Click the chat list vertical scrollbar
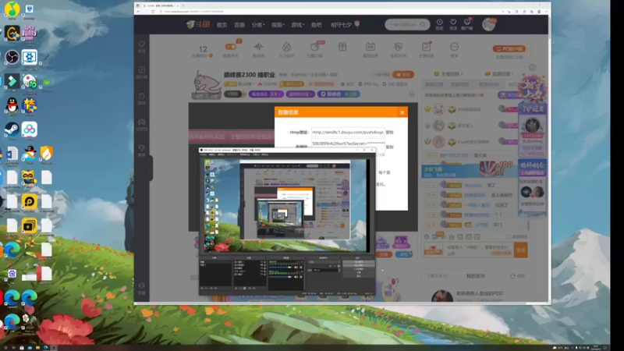The image size is (624, 351). click(x=529, y=225)
